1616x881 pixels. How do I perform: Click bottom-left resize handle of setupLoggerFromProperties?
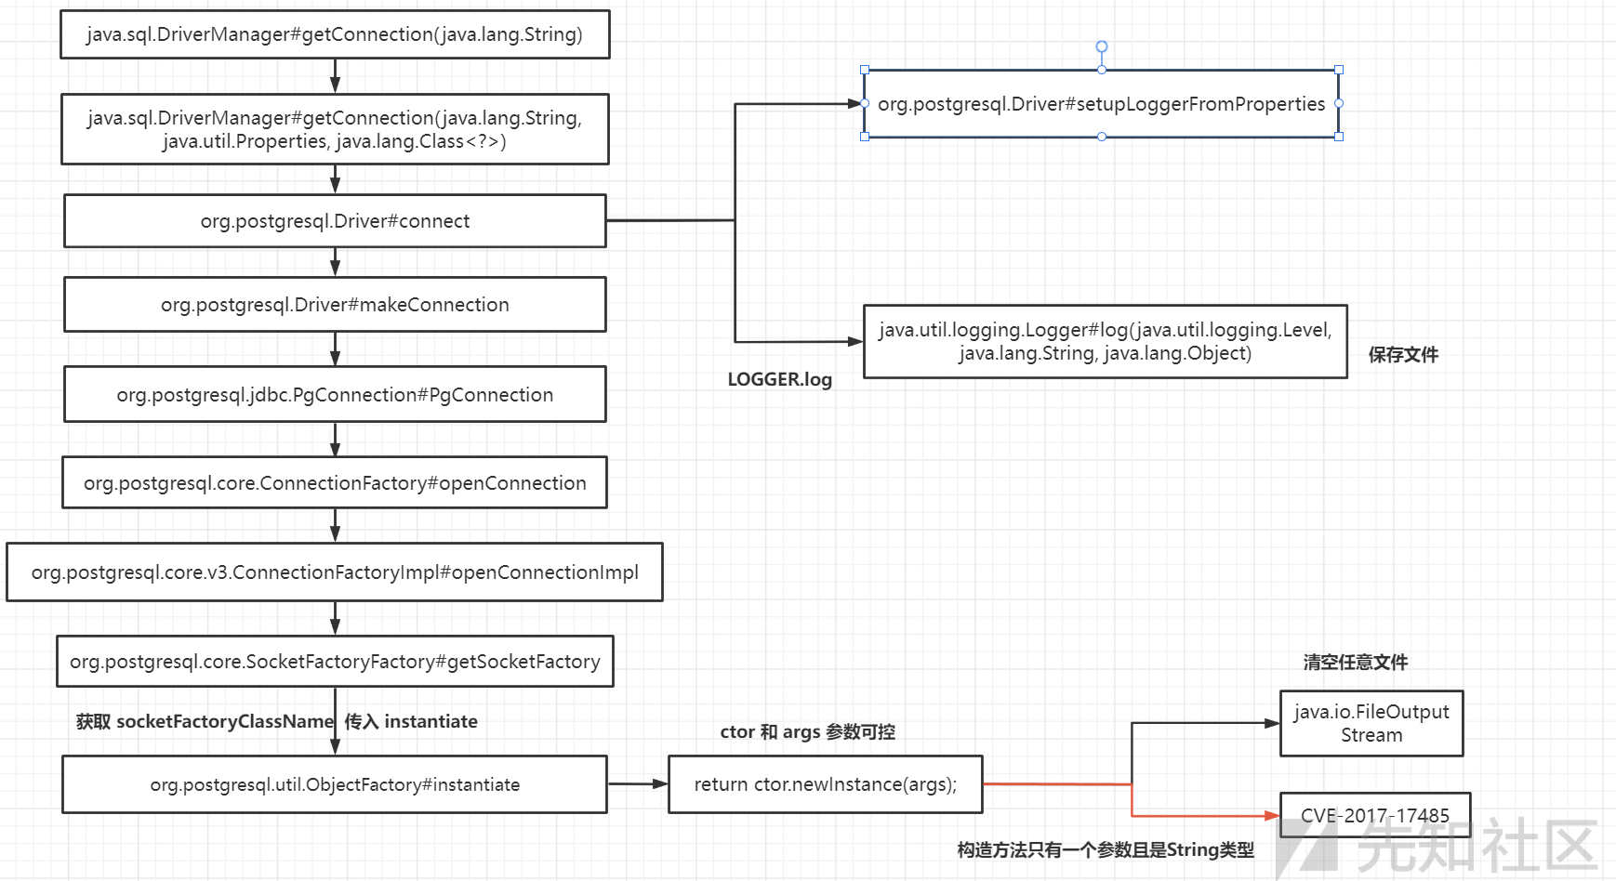[865, 137]
